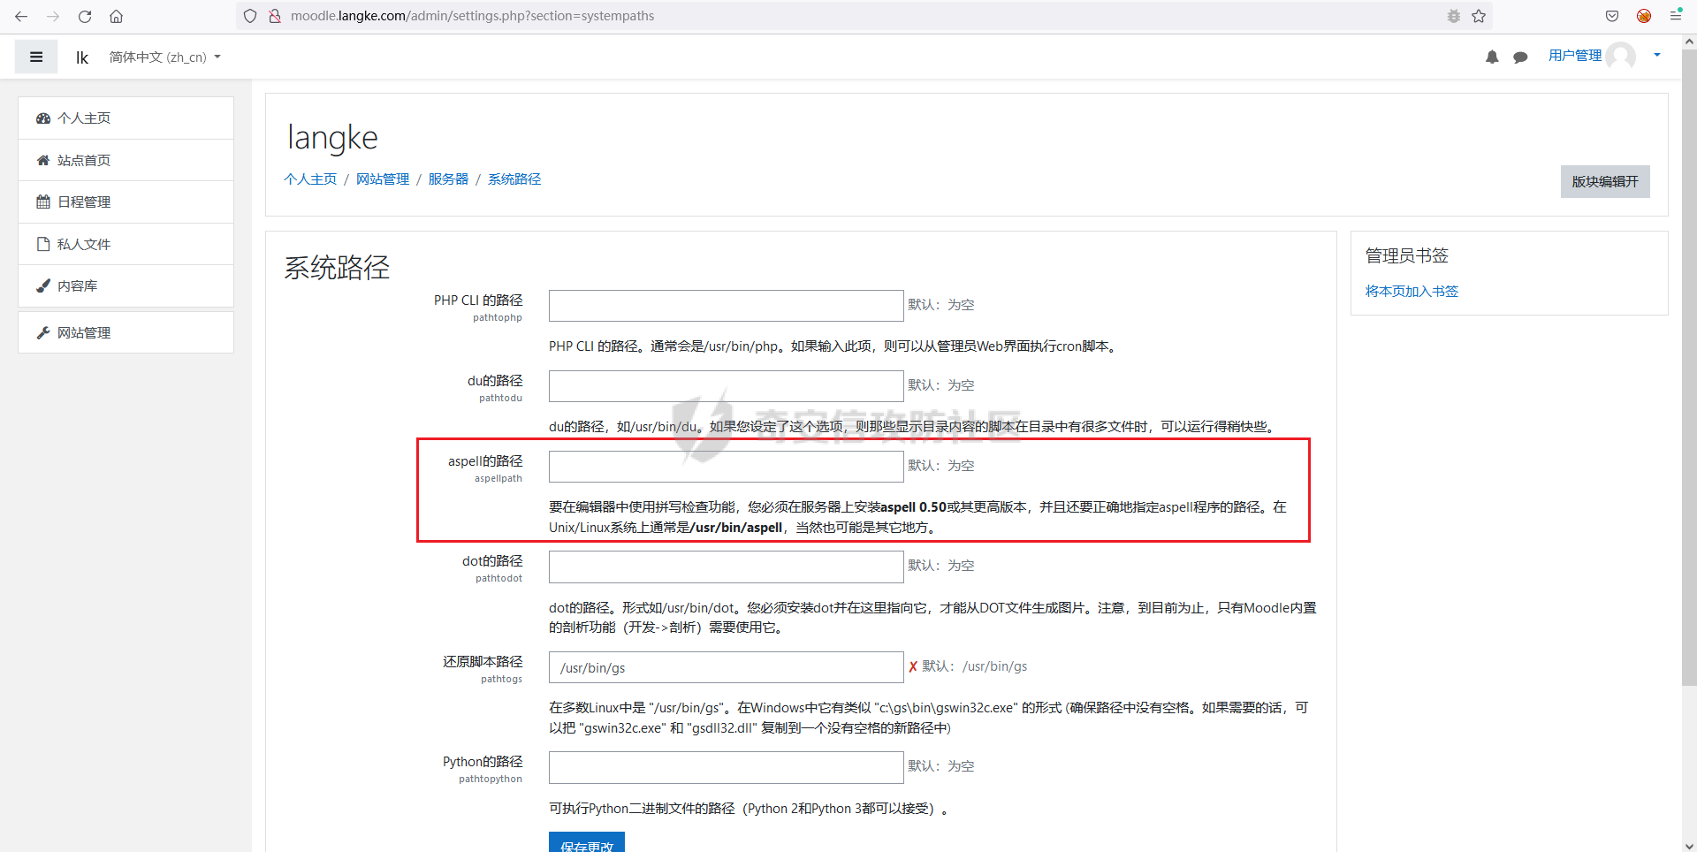Click the 还原脚本路径 field containing /usr/bin/gs
The image size is (1697, 852).
click(x=726, y=667)
